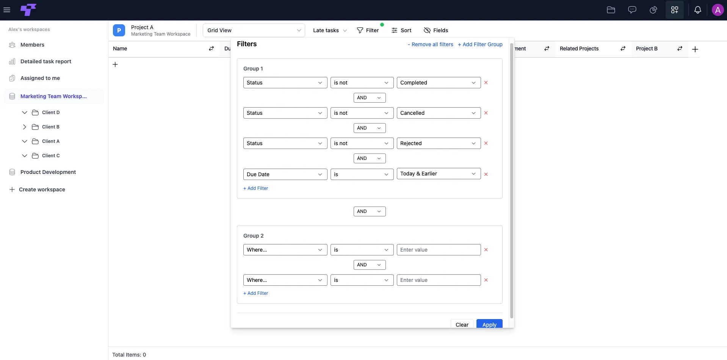Open the hamburger menu icon
Viewport: 727px width, 360px height.
[7, 10]
